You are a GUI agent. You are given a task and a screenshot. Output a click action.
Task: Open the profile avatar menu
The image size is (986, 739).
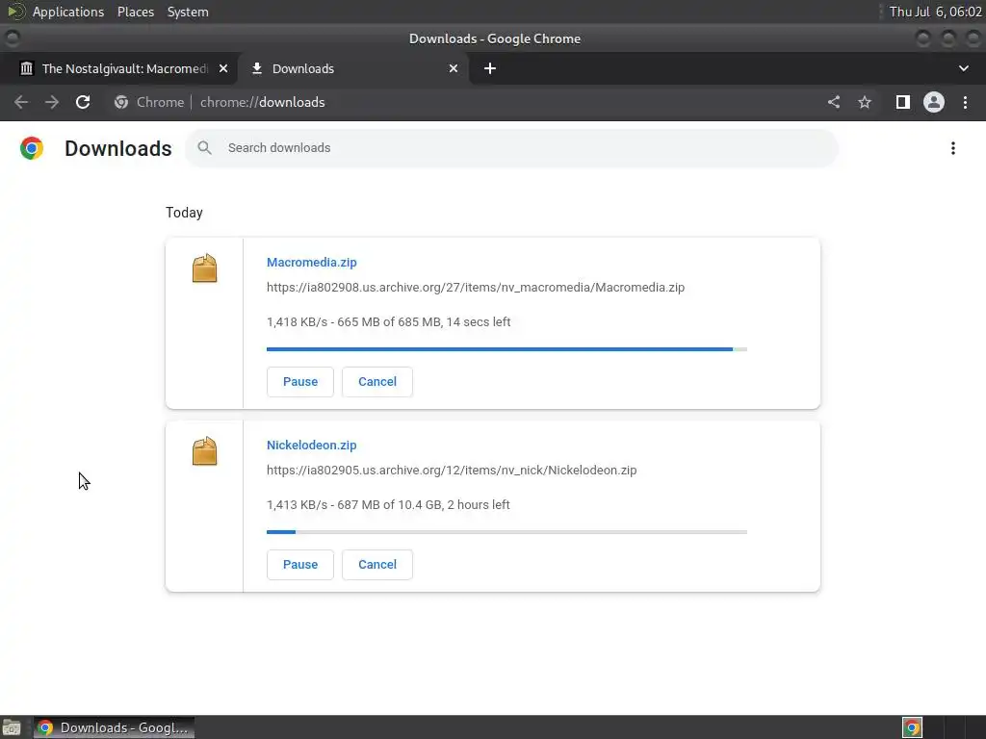[x=934, y=102]
